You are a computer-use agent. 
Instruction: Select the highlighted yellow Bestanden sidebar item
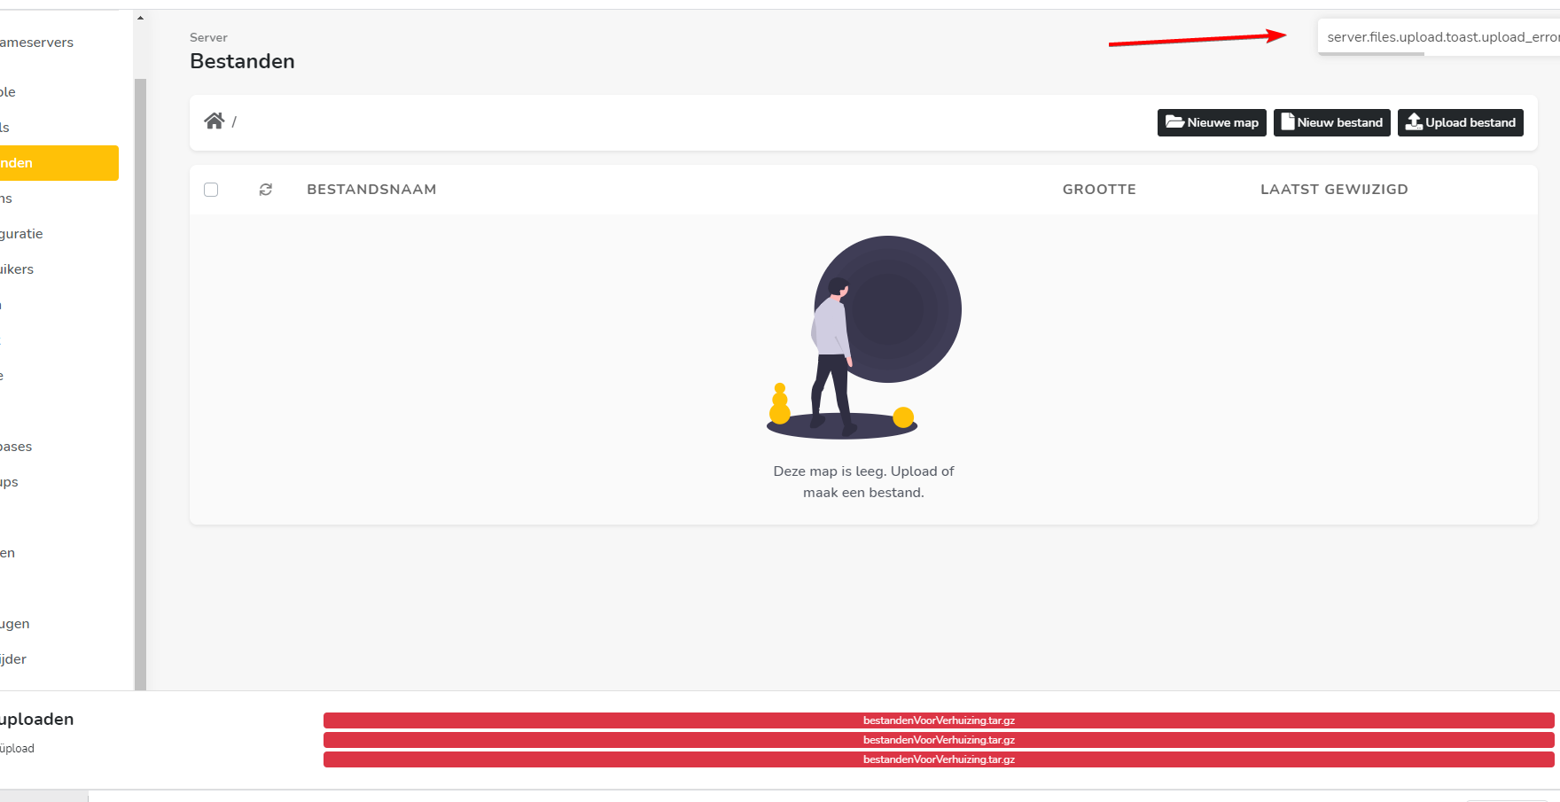pyautogui.click(x=53, y=163)
